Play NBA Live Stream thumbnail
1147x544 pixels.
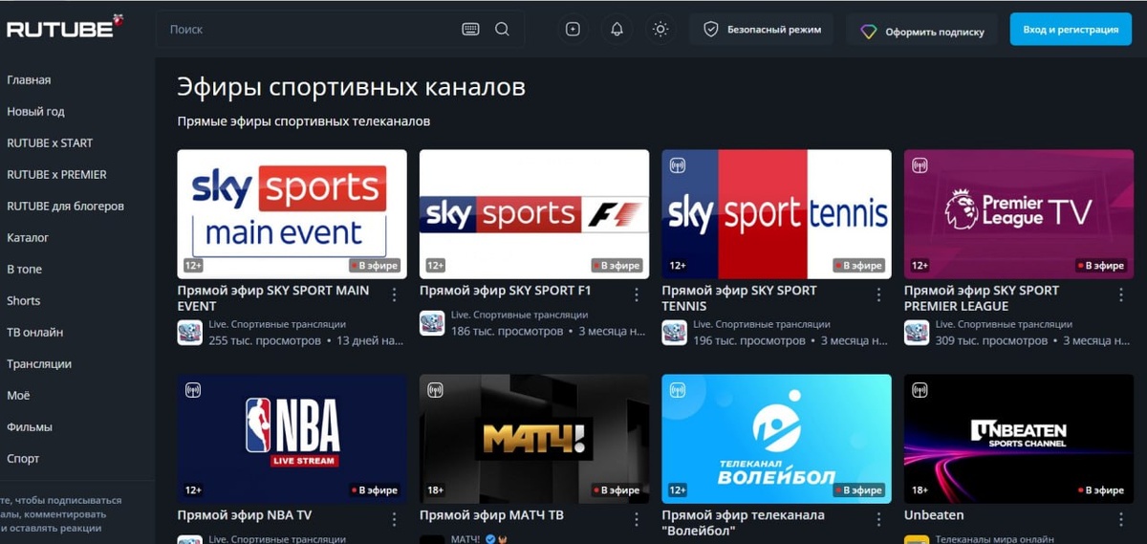tap(292, 439)
